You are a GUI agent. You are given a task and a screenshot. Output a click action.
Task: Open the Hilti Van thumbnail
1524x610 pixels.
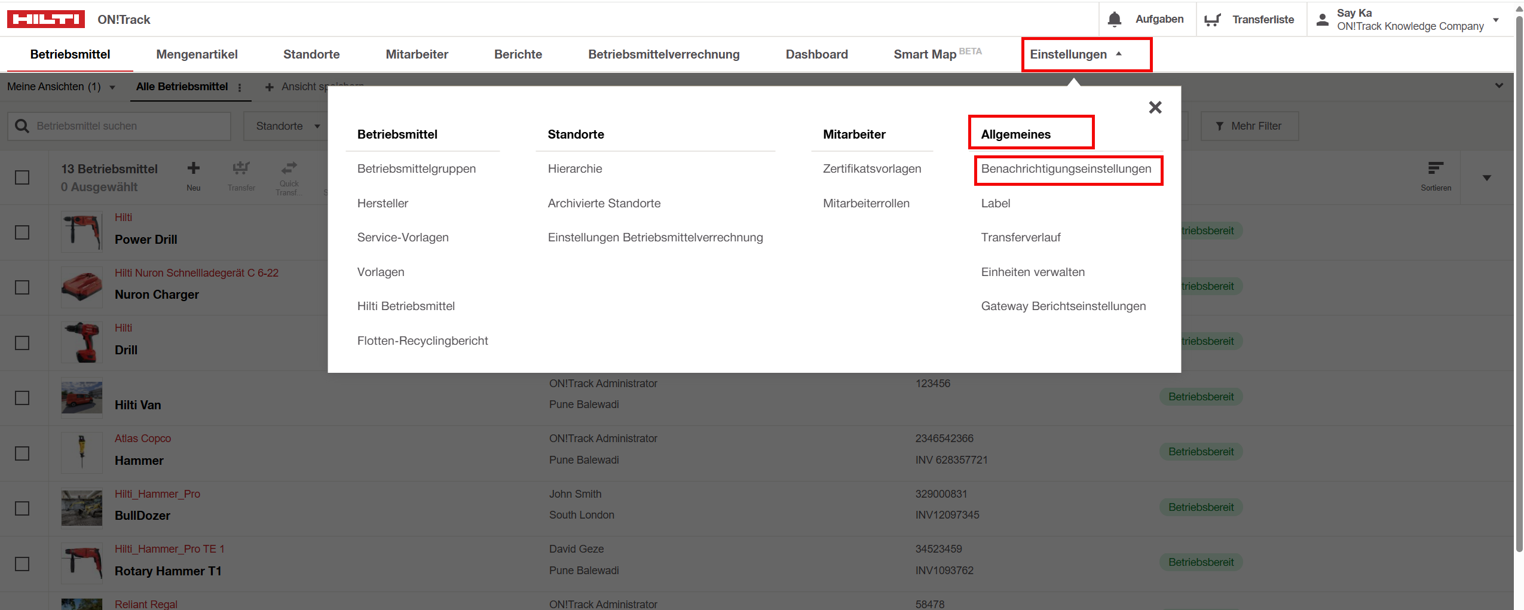coord(82,398)
